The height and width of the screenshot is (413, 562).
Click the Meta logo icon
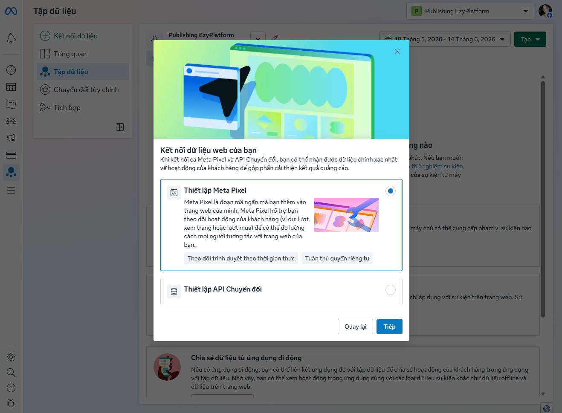tap(11, 11)
